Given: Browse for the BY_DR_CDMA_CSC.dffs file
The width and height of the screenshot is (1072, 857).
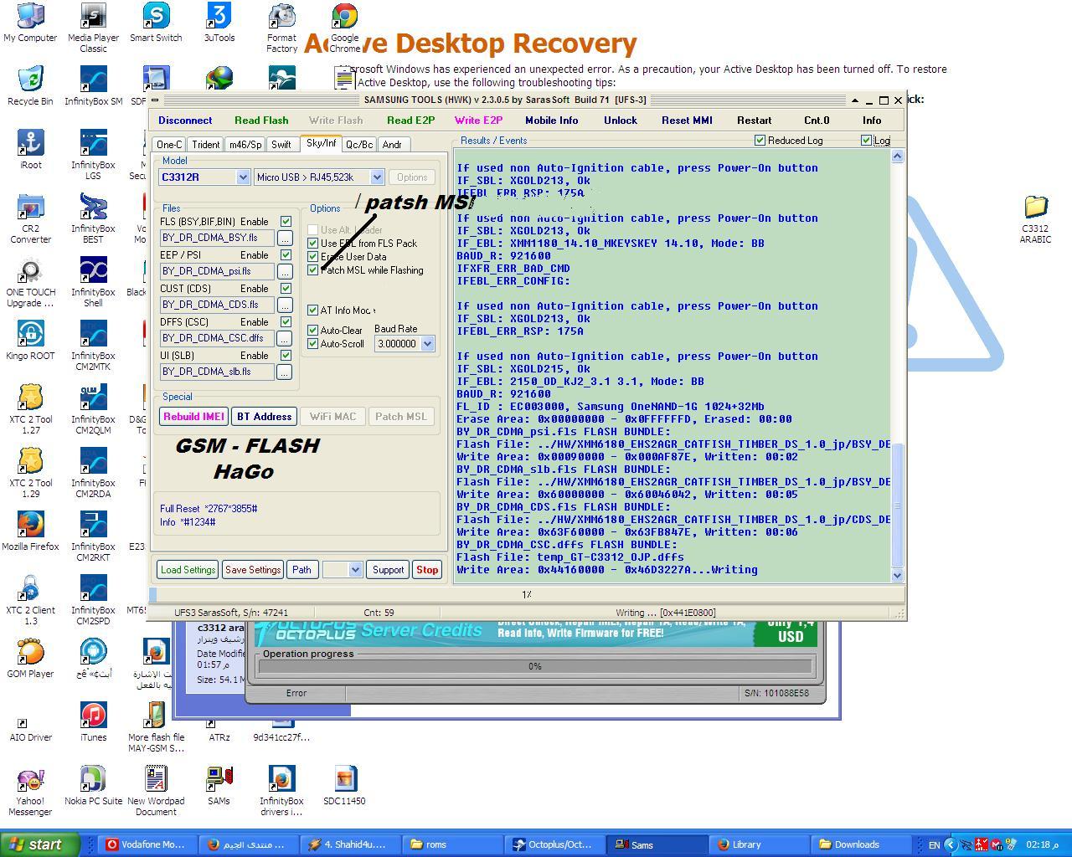Looking at the screenshot, I should pos(285,339).
